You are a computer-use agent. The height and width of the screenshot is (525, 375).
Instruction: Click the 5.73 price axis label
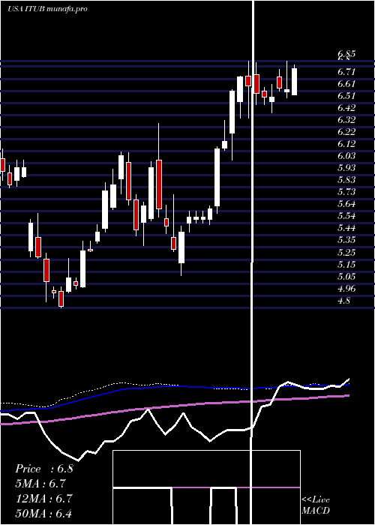pyautogui.click(x=346, y=192)
